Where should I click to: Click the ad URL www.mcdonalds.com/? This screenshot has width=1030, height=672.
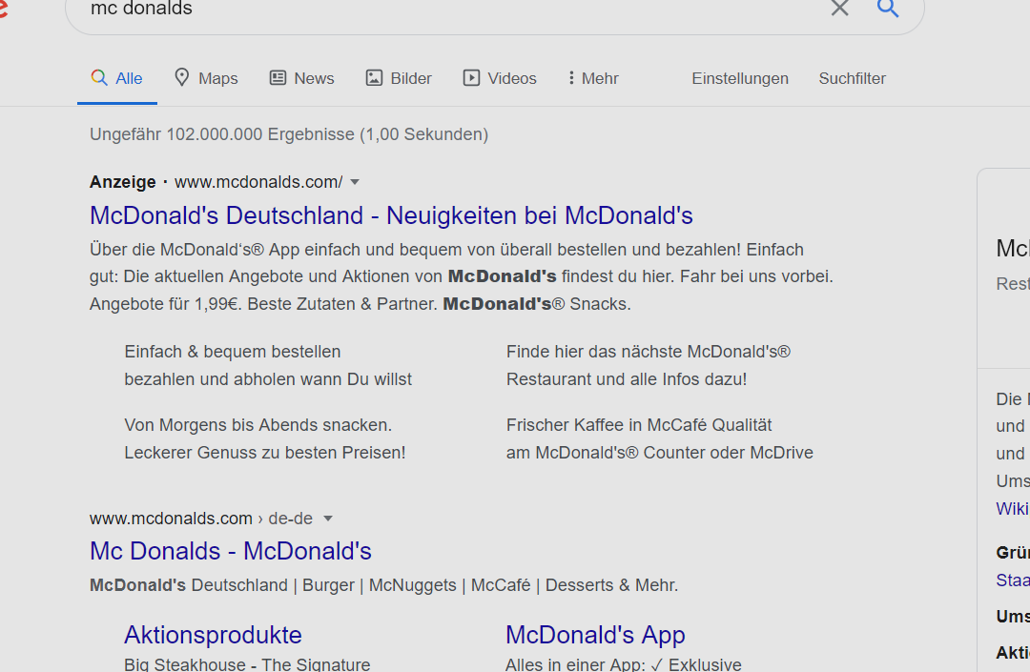pyautogui.click(x=258, y=182)
